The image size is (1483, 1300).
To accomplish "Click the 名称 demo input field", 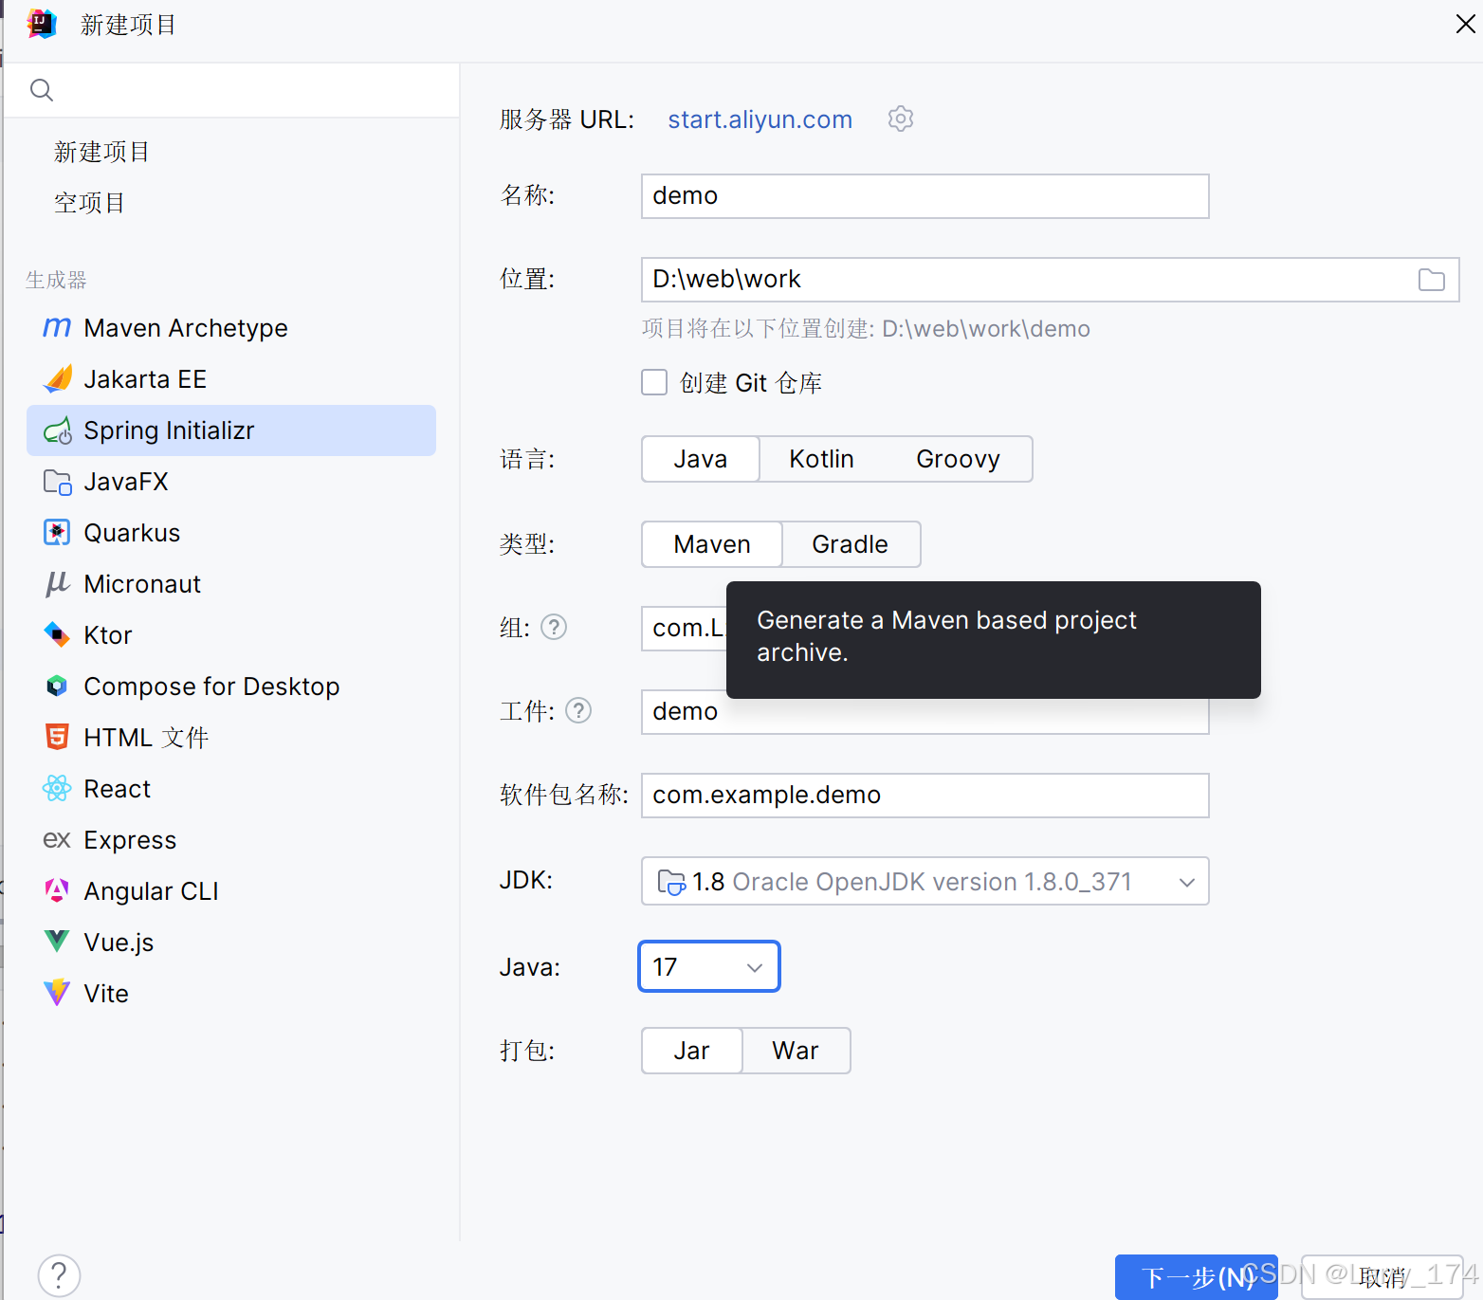I will [925, 196].
